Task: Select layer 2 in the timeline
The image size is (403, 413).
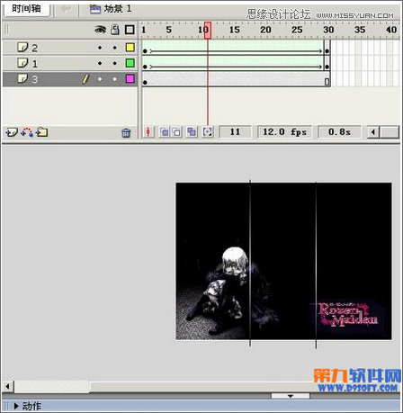Action: [69, 48]
